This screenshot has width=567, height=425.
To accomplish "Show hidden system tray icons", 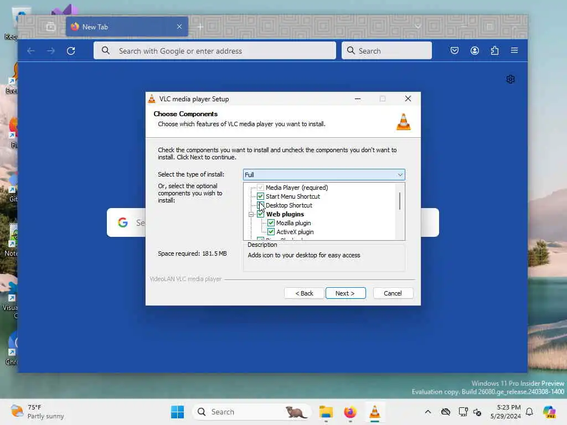I will click(428, 412).
